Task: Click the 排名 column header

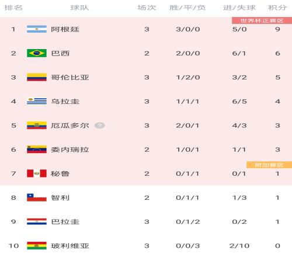Action: click(13, 8)
